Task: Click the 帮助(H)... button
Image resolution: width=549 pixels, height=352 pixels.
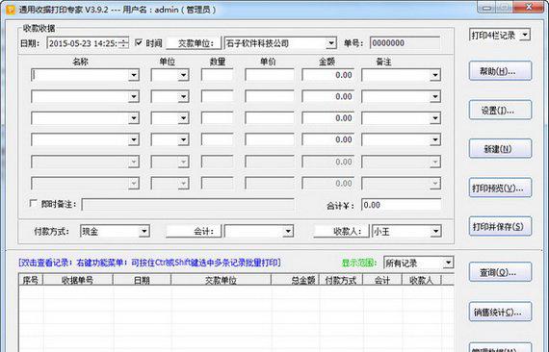Action: (x=500, y=71)
